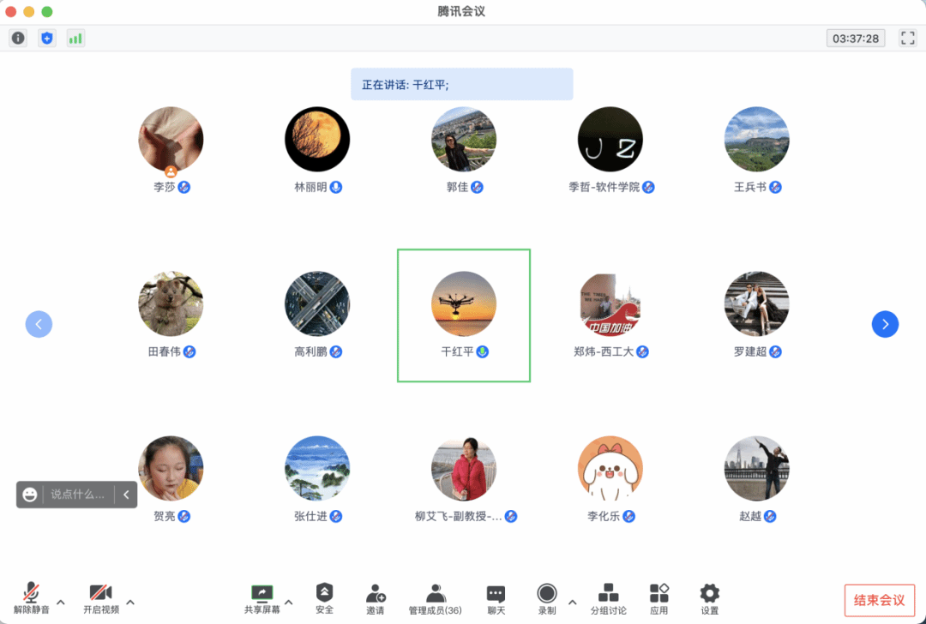The height and width of the screenshot is (624, 926).
Task: Open Invite (邀请) participants
Action: 376,598
